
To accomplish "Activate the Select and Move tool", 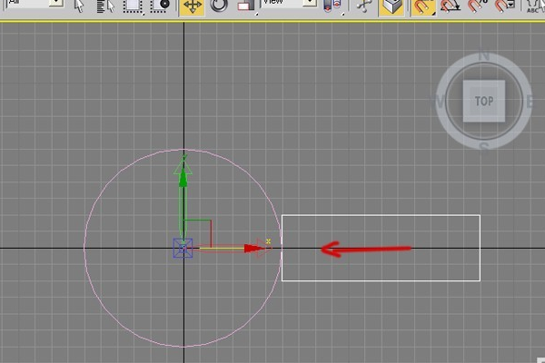I will [x=192, y=6].
